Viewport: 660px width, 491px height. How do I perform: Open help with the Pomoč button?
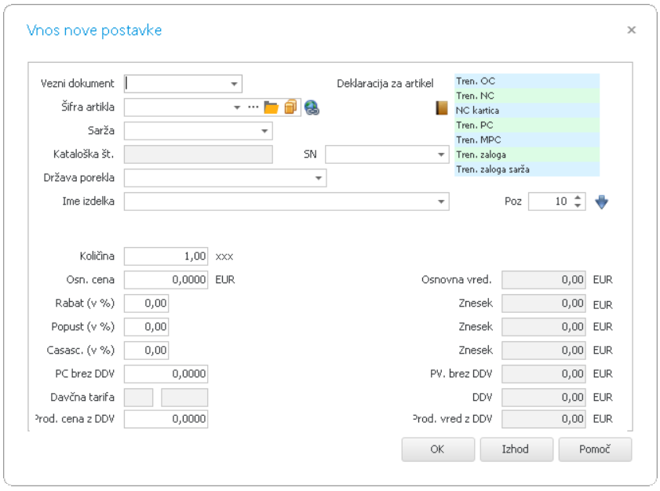pos(595,449)
